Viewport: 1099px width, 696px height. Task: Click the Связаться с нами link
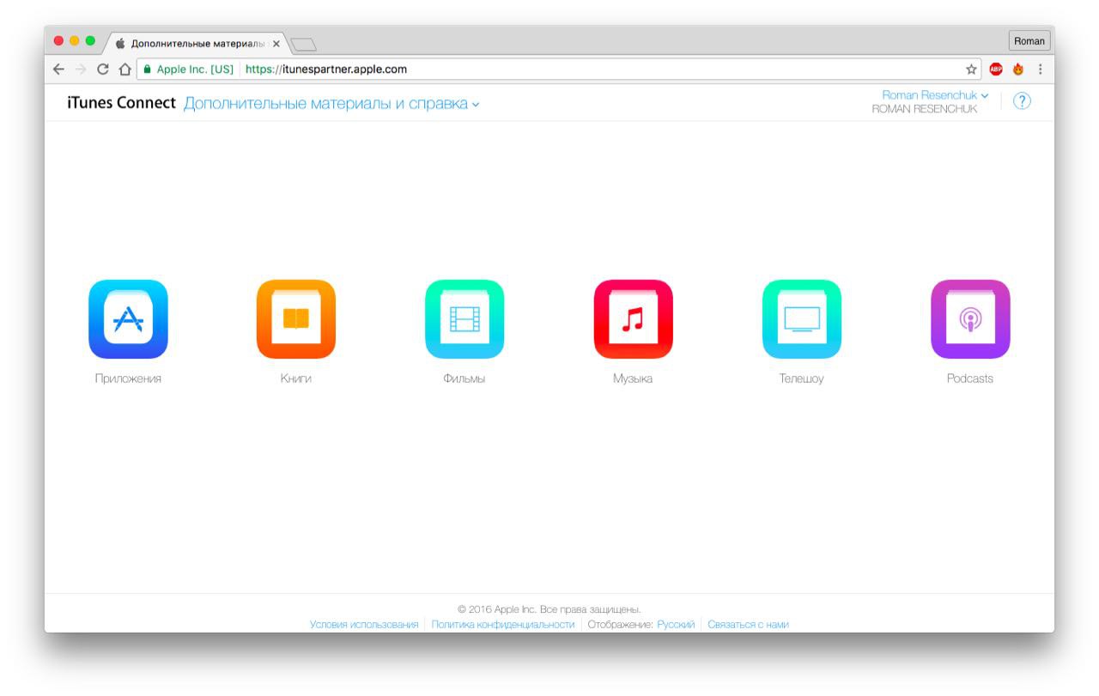(748, 625)
